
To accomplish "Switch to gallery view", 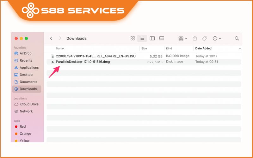I will pos(162,38).
